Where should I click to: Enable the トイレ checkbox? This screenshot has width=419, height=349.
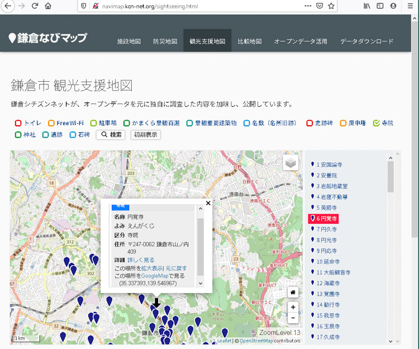[x=18, y=123]
